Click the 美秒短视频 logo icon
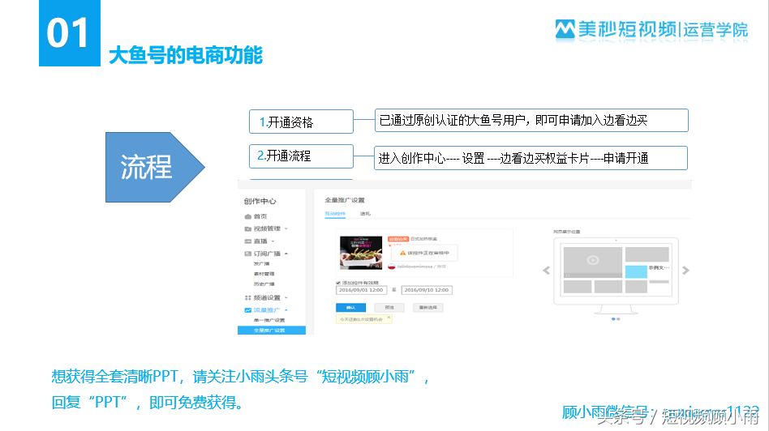This screenshot has height=431, width=769. pyautogui.click(x=565, y=29)
